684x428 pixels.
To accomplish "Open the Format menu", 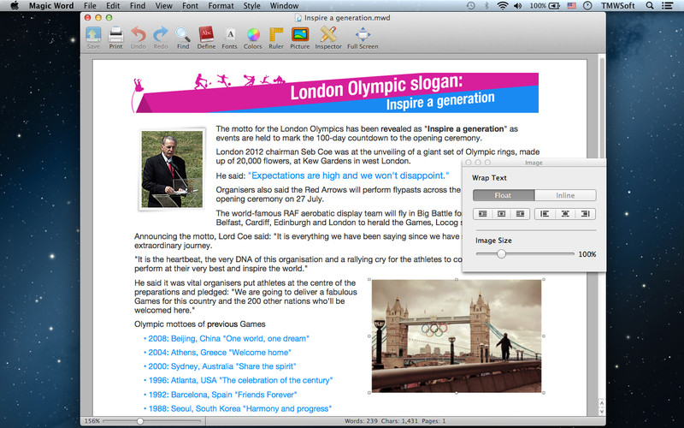I will [221, 6].
